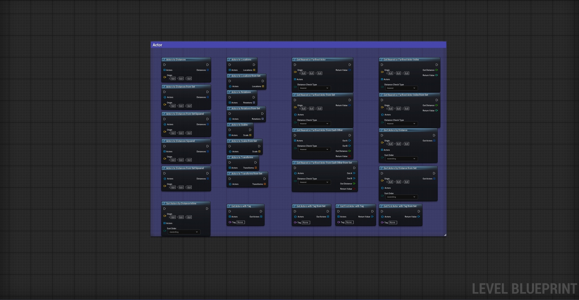This screenshot has height=300, width=579.
Task: Open Sort Order dropdown on Sort Actors by Distance Inline node
Action: (x=184, y=232)
